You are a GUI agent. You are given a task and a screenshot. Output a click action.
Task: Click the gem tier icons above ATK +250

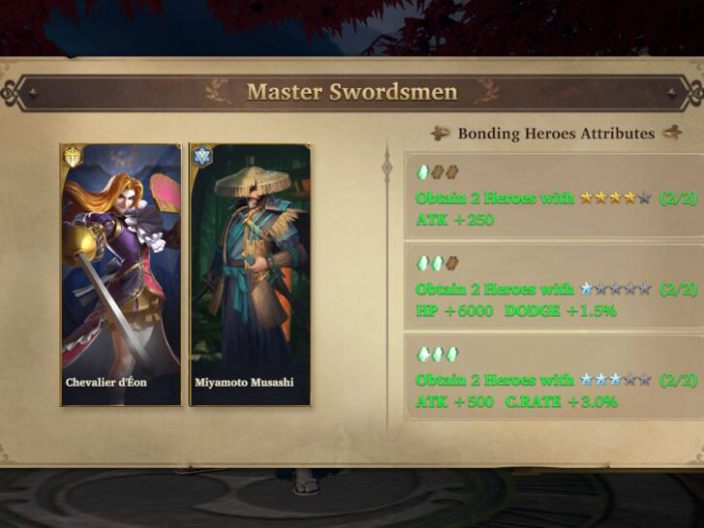[x=438, y=172]
